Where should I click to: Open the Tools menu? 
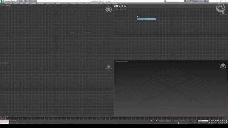[x=10, y=4]
